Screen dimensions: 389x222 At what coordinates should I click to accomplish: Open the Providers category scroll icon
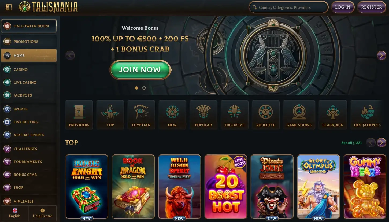[x=79, y=115]
